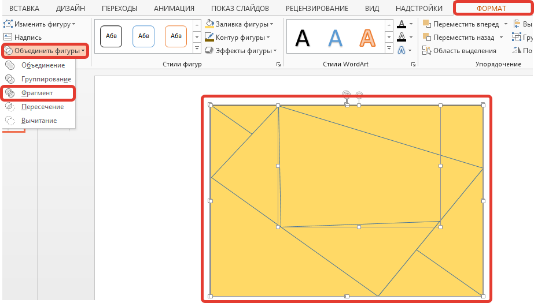The image size is (534, 303).
Task: Apply blue outline Абв shape style
Action: [x=143, y=36]
